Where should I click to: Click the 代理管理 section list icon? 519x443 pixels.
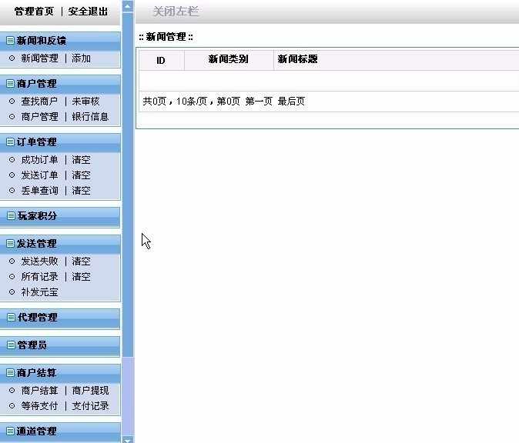(x=11, y=318)
